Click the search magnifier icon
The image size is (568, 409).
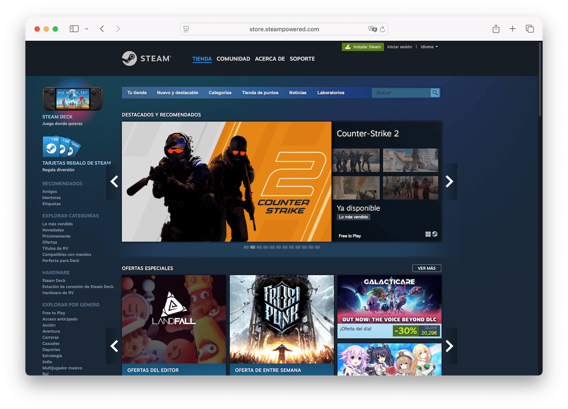coord(435,93)
